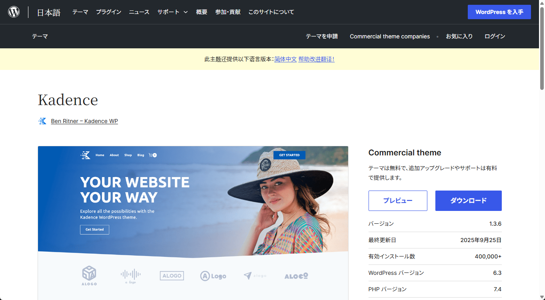Click the ALOGO cube logo icon
Image resolution: width=545 pixels, height=300 pixels.
pyautogui.click(x=89, y=276)
